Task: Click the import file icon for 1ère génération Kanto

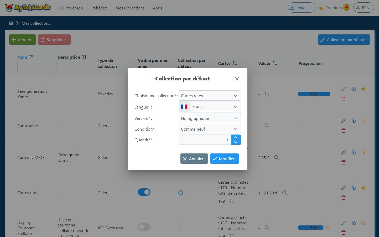Action: pos(354,89)
